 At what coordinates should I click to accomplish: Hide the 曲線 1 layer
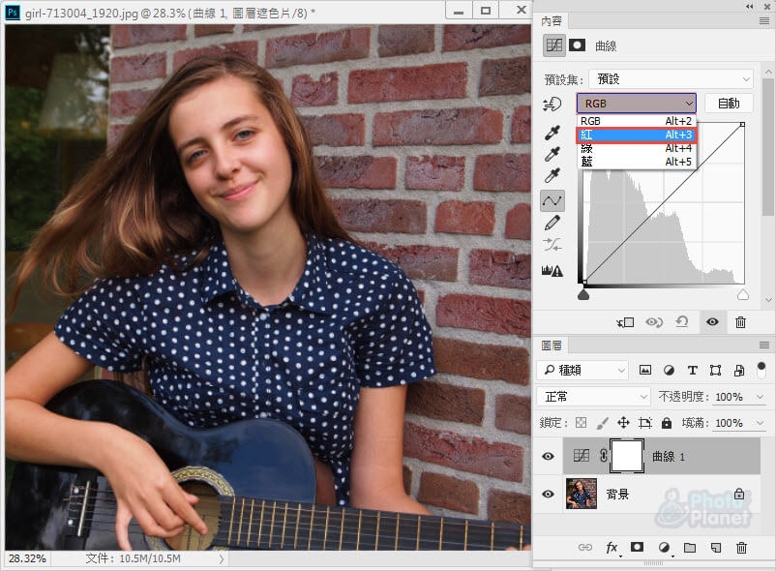point(548,456)
